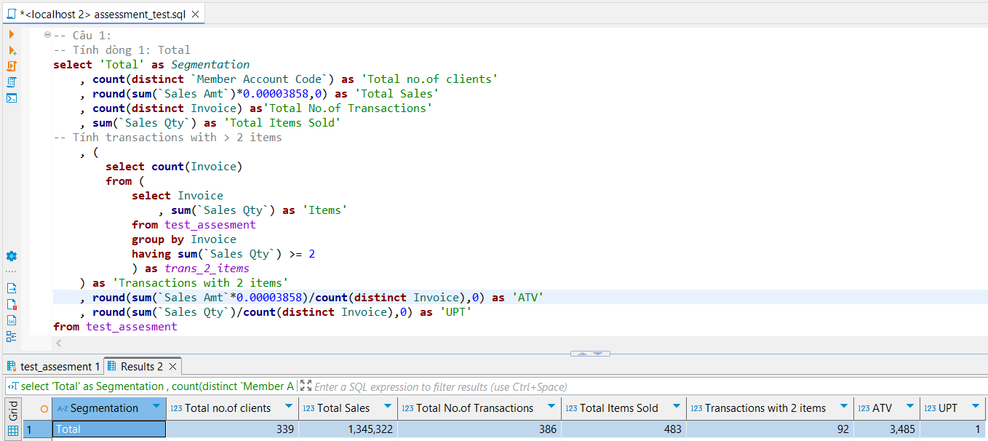The width and height of the screenshot is (988, 441).
Task: Place cursor on 'Total Sales' code line
Action: (x=259, y=94)
